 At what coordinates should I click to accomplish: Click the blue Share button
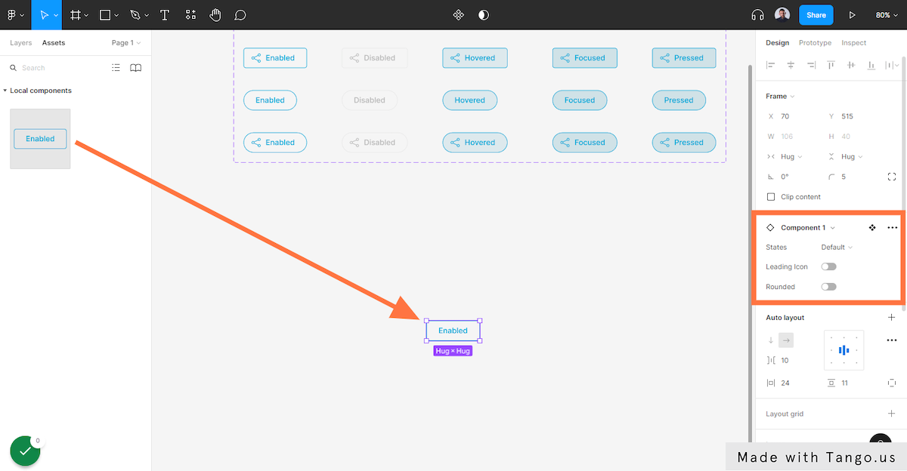816,15
